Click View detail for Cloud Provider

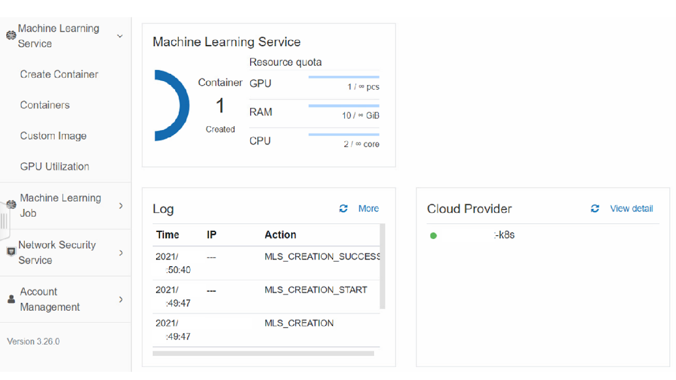pyautogui.click(x=631, y=209)
